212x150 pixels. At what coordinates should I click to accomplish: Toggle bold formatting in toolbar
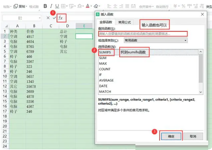click(45, 6)
